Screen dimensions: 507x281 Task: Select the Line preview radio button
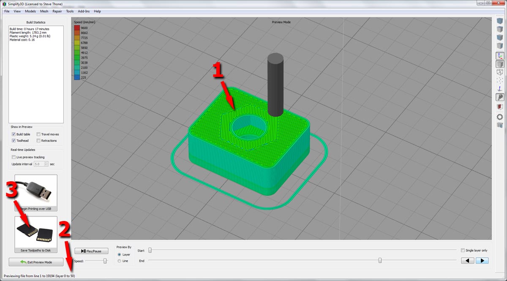pos(120,261)
